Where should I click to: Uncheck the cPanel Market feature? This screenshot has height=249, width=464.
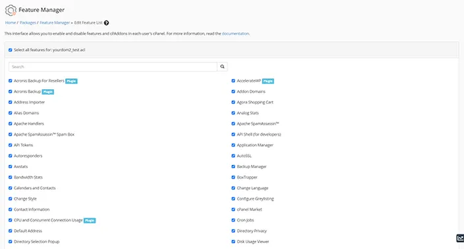233,209
